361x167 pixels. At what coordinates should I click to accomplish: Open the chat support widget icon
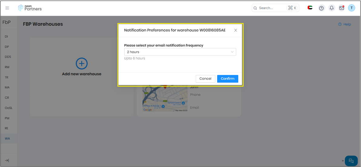click(351, 161)
